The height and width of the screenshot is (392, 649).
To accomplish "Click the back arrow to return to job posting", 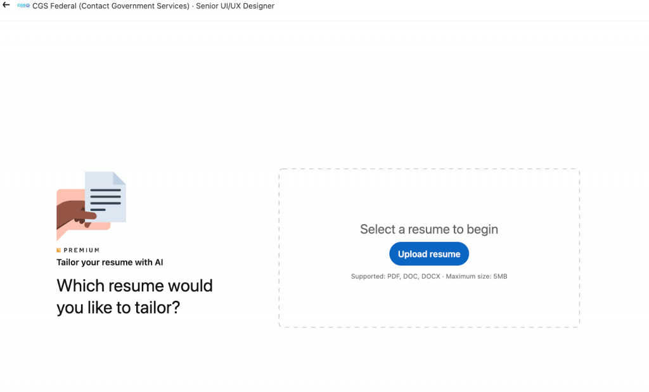I will tap(8, 6).
